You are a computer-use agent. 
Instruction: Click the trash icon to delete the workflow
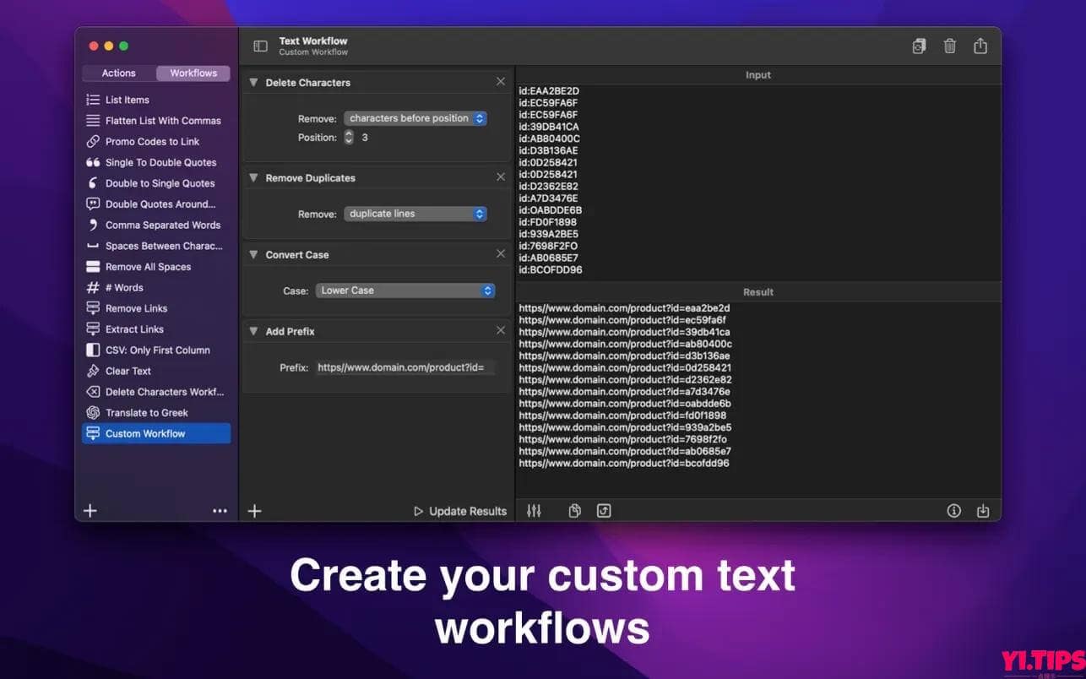949,46
